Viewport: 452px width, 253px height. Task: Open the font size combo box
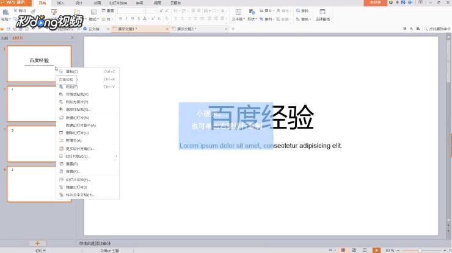pos(151,10)
